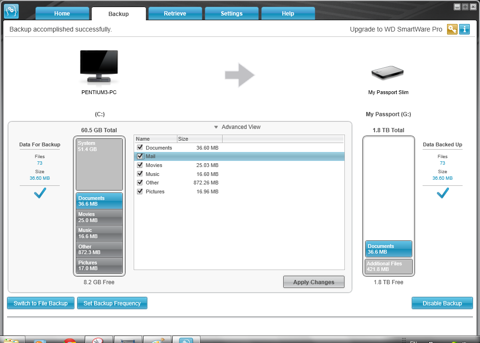Click the Other size '872.26 MB'
The image size is (480, 343).
[x=206, y=183]
